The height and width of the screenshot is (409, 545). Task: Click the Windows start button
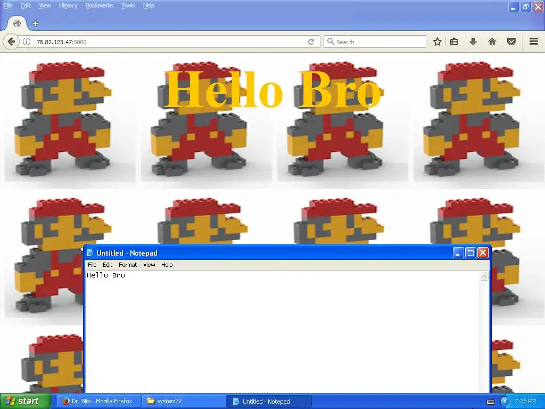pyautogui.click(x=25, y=402)
